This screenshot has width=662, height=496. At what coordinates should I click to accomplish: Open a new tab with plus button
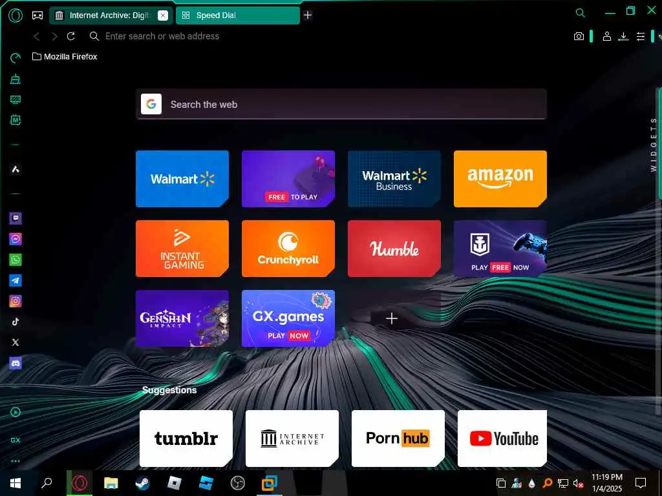tap(308, 15)
